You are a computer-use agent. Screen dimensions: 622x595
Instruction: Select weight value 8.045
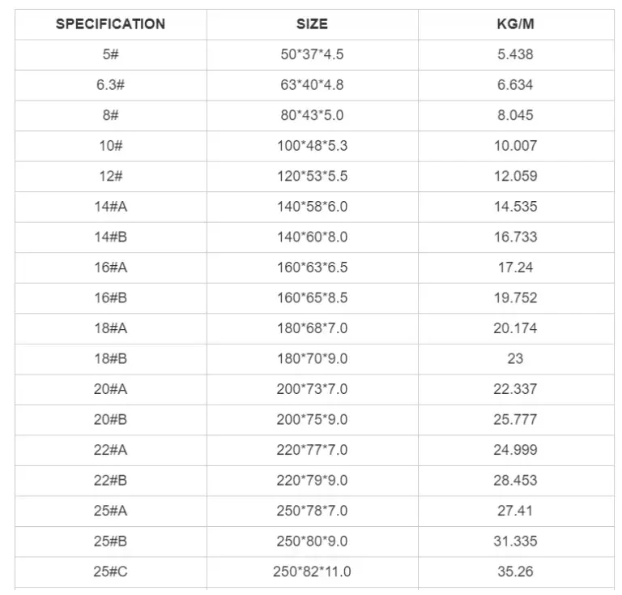(x=515, y=115)
